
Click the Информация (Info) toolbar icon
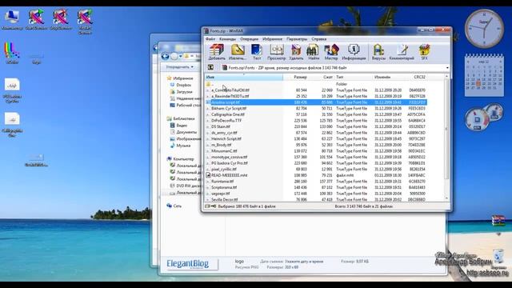pos(354,52)
